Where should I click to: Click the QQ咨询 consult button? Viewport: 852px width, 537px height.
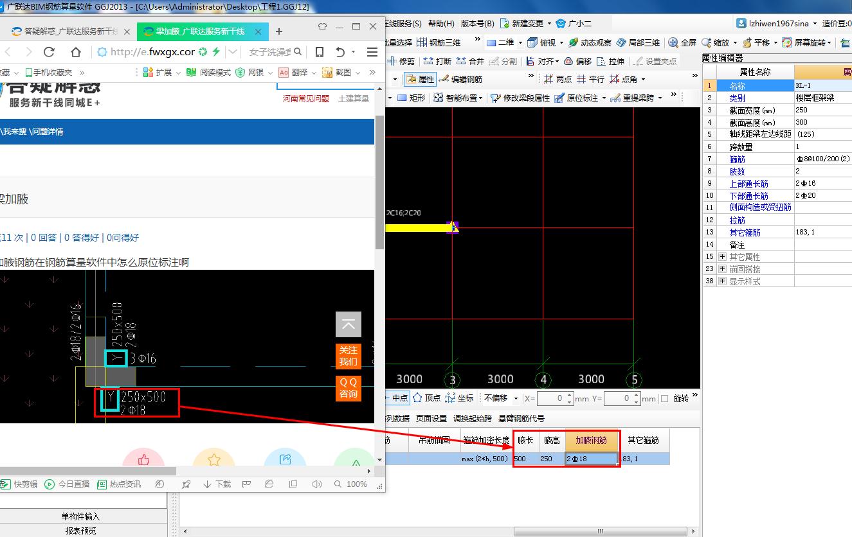pyautogui.click(x=349, y=388)
